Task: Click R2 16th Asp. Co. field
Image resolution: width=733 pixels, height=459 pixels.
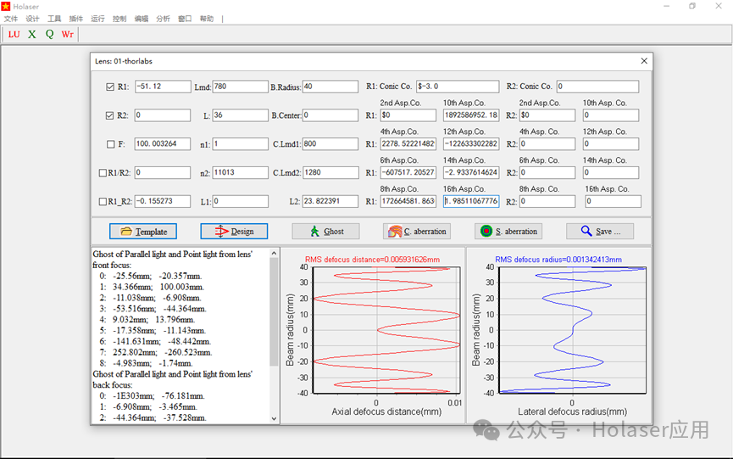Action: [x=613, y=201]
